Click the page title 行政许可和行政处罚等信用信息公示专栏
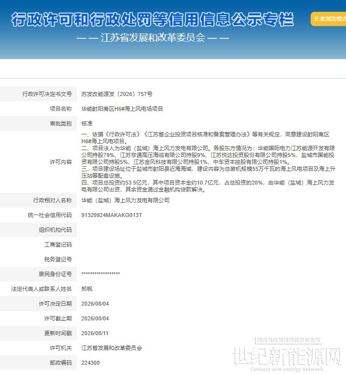 pos(153,19)
